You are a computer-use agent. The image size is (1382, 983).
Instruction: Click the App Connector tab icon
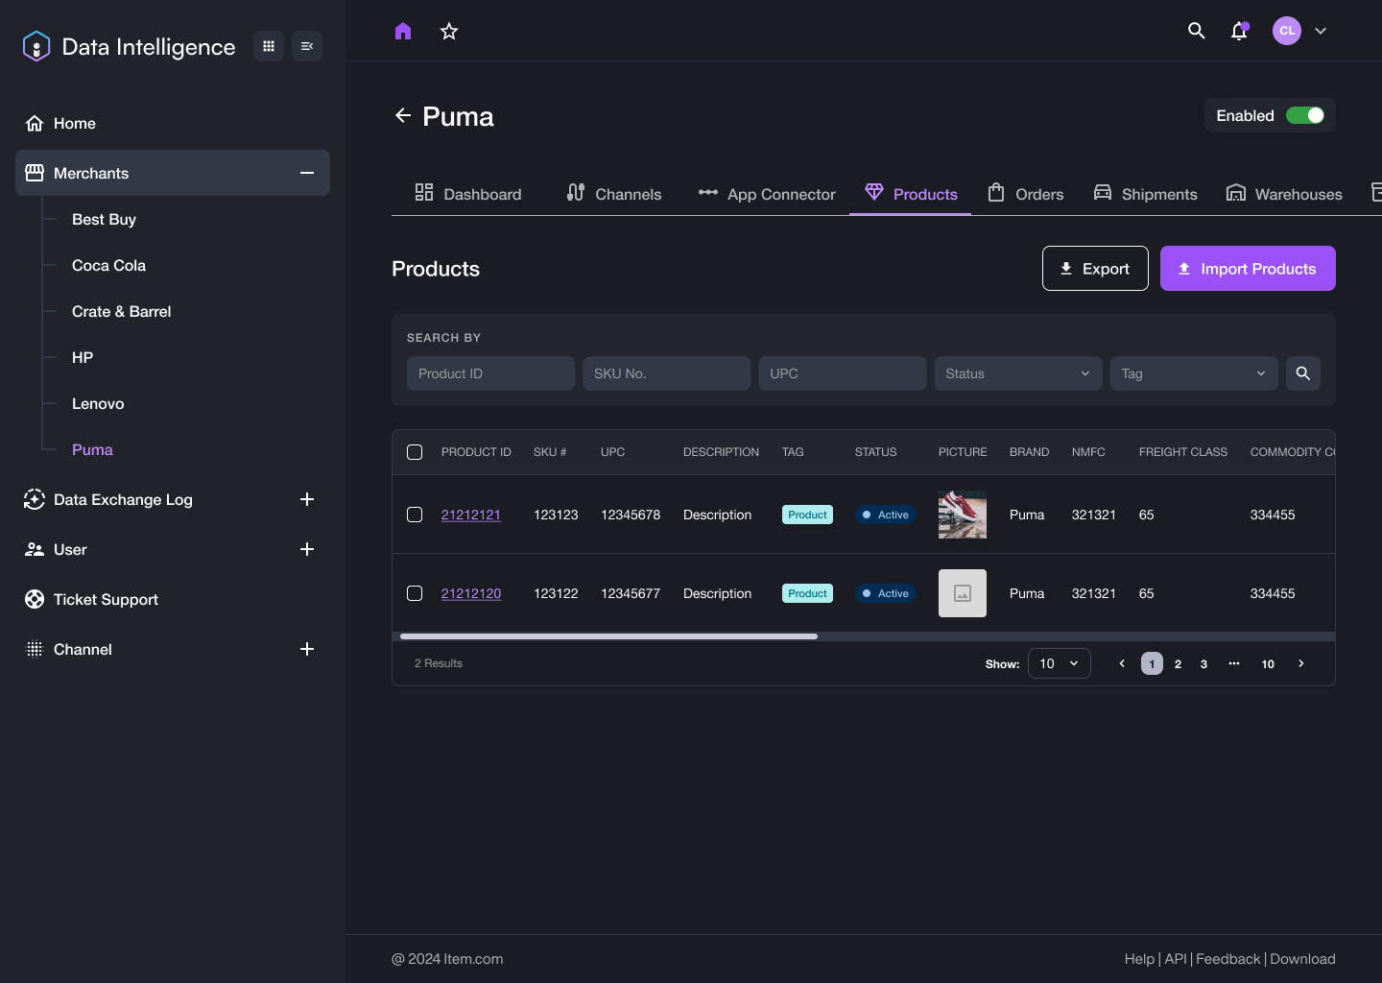pyautogui.click(x=708, y=192)
